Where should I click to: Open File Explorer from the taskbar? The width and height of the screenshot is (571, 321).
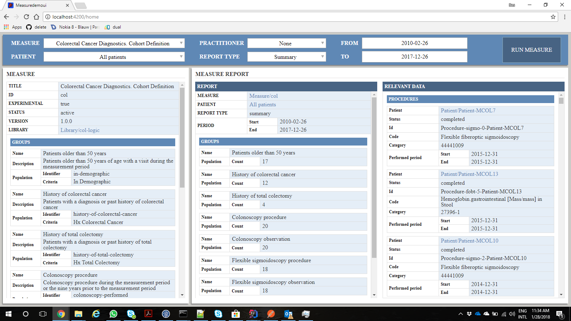click(78, 314)
